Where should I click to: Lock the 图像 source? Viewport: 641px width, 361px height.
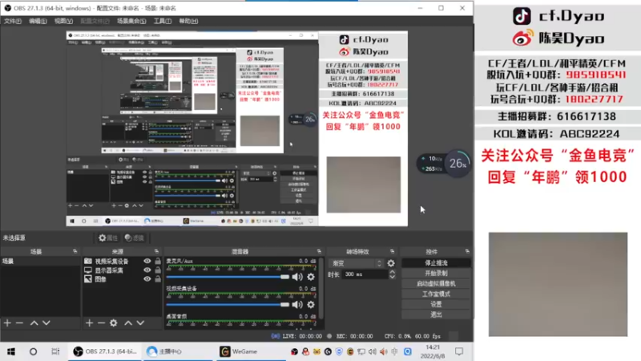[158, 279]
